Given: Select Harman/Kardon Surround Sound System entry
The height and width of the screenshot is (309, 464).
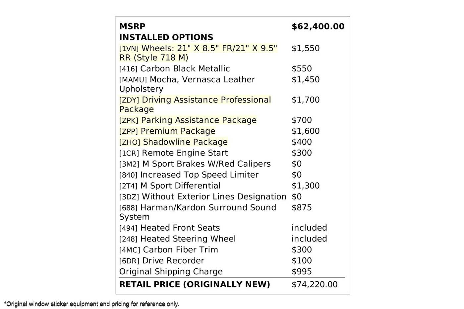Looking at the screenshot, I should click(198, 212).
